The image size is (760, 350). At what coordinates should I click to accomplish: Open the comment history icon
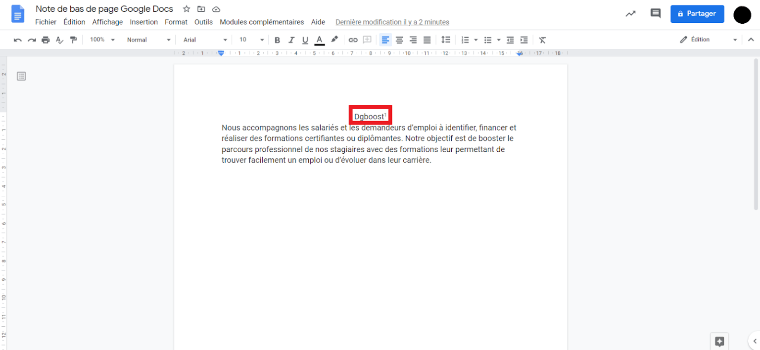pyautogui.click(x=656, y=14)
